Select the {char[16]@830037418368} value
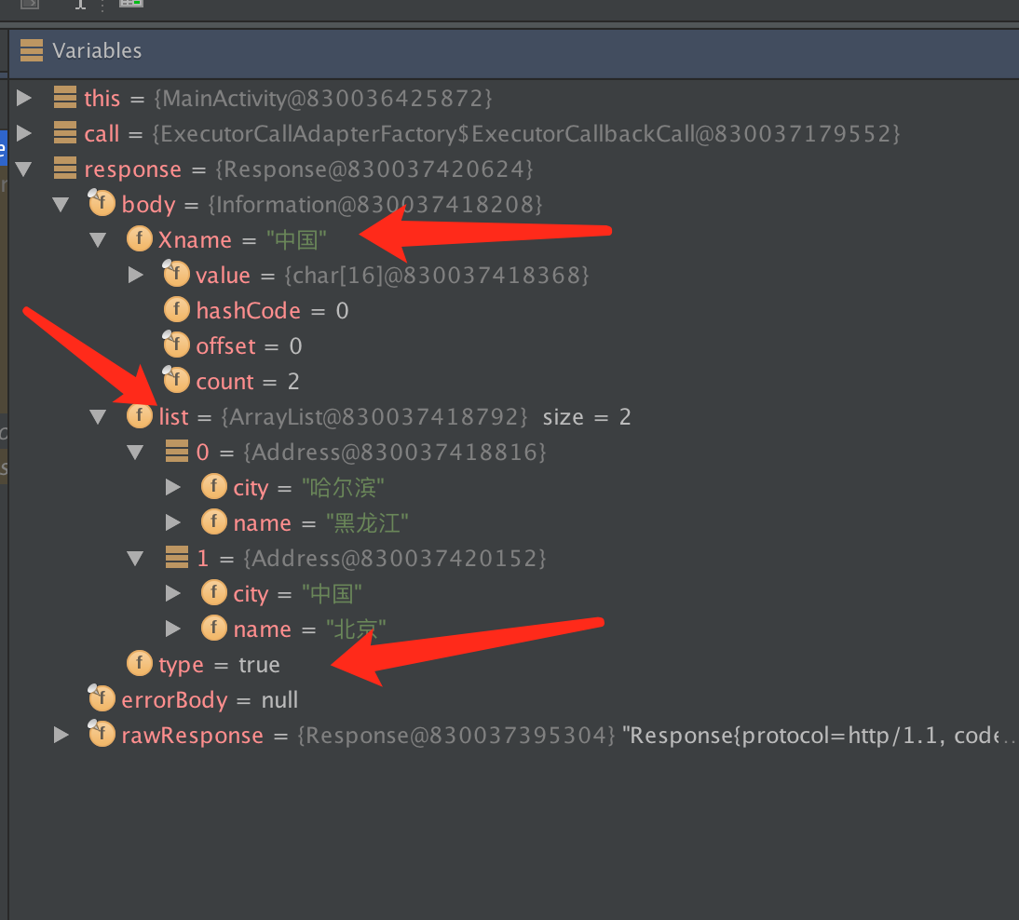This screenshot has width=1019, height=920. [437, 276]
